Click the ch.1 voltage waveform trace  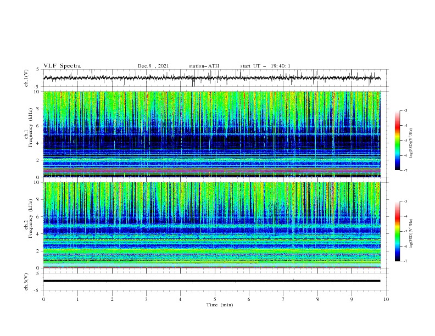pyautogui.click(x=211, y=78)
